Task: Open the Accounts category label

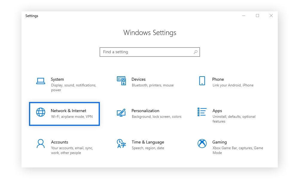Action: pos(60,142)
